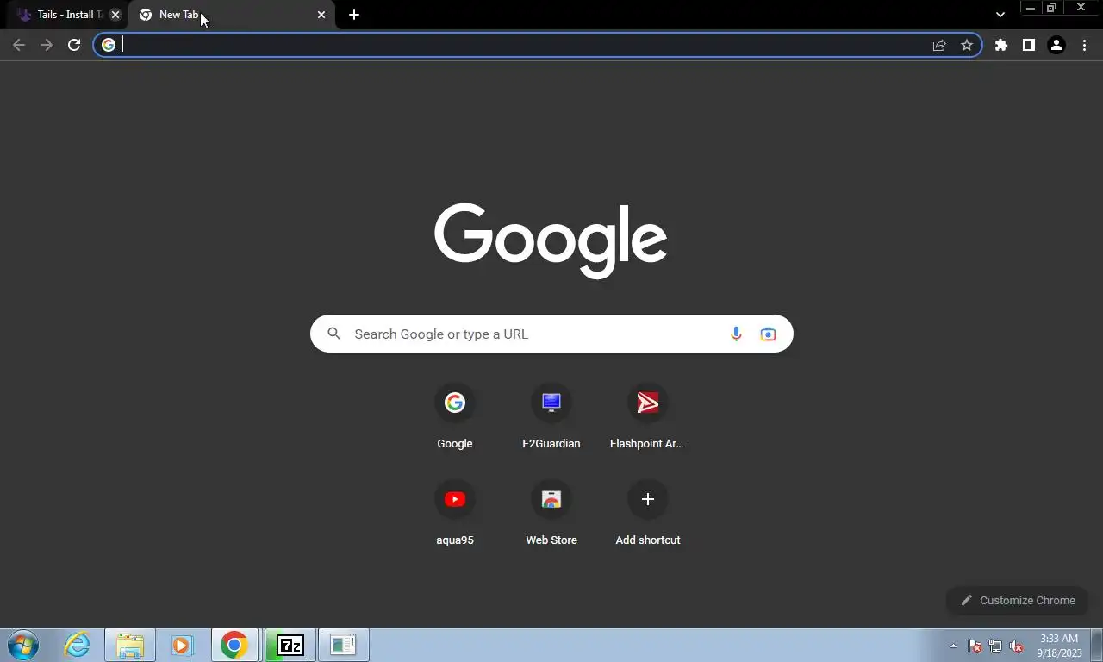Screen dimensions: 1103x662
Task: Click the browser forward arrow
Action: click(x=47, y=45)
